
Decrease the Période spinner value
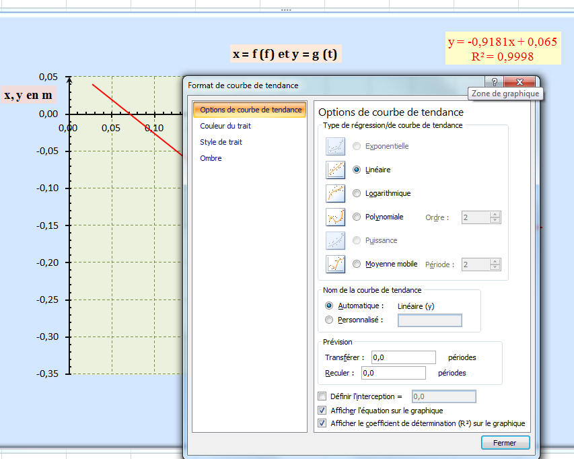(x=495, y=267)
